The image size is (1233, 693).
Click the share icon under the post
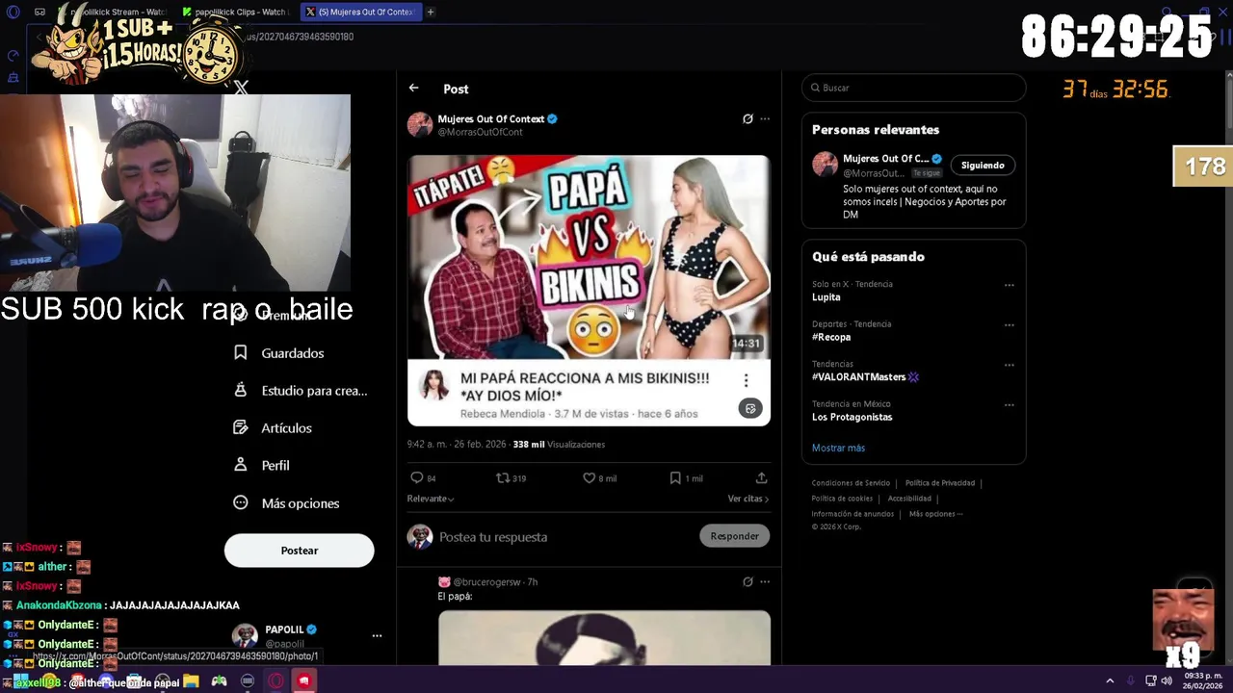[x=761, y=477]
